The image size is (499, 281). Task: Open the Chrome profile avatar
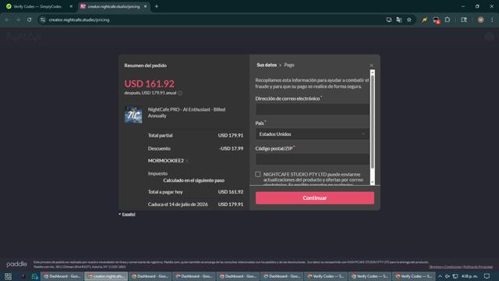[480, 20]
